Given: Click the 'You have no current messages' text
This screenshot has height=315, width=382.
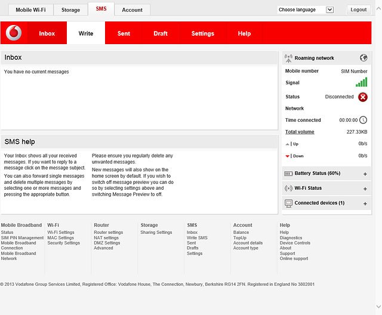Looking at the screenshot, I should point(36,72).
